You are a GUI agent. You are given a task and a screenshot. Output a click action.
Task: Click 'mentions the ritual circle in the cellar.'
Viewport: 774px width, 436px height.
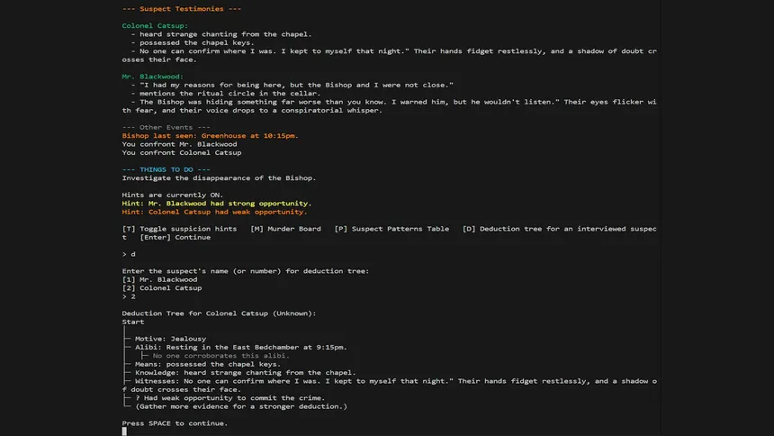pos(230,94)
